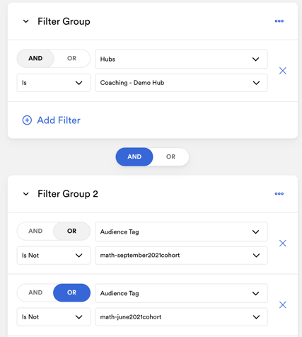Remove the Hubs filter with the X icon
The height and width of the screenshot is (337, 302).
283,71
